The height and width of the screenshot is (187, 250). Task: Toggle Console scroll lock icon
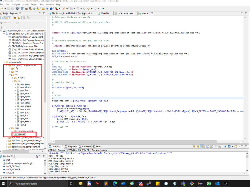click(x=211, y=147)
